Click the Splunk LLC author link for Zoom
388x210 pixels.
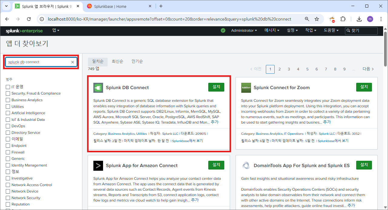click(327, 134)
